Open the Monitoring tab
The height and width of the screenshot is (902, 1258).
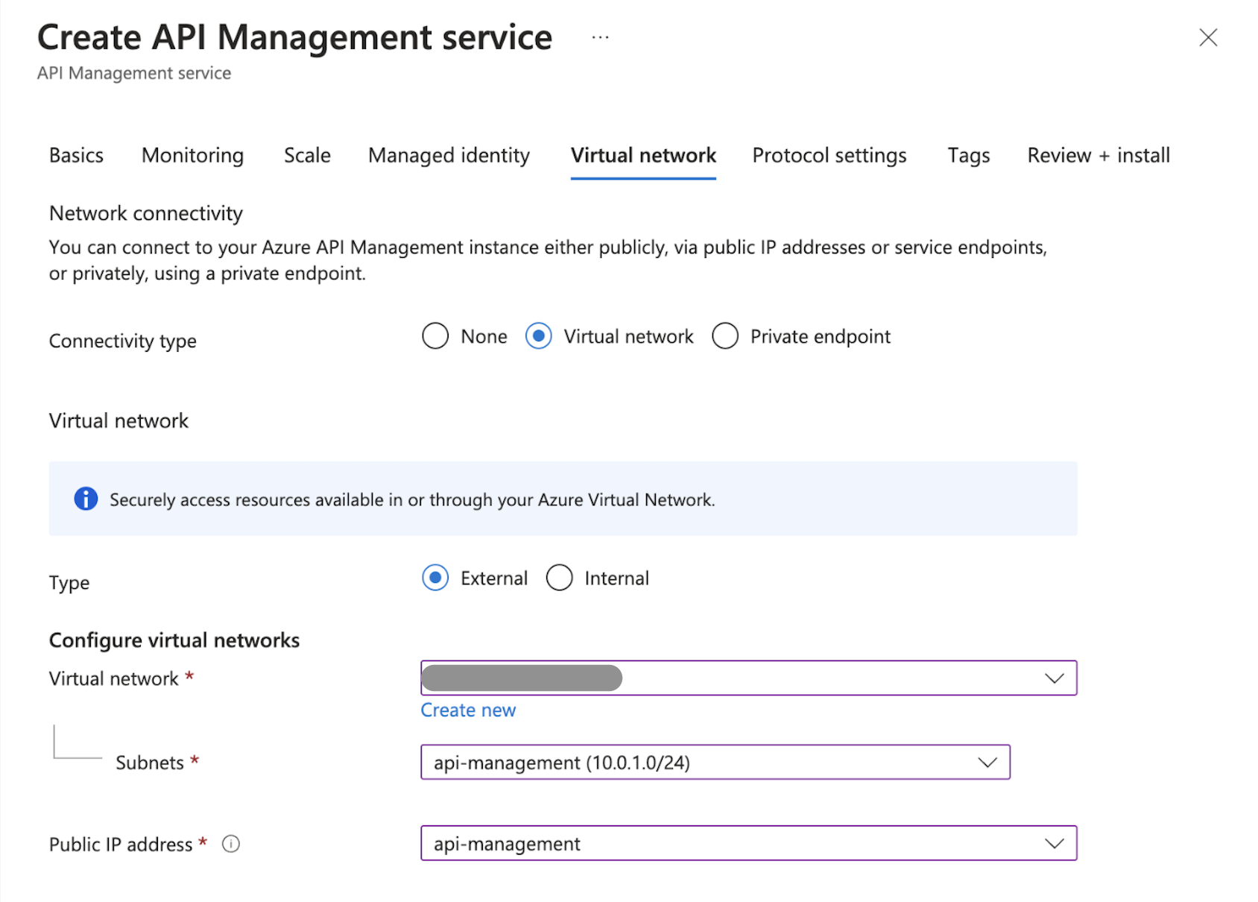tap(193, 155)
